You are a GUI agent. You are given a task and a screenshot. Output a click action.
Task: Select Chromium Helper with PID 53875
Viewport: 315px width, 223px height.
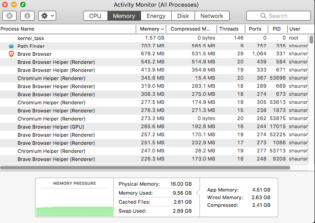pyautogui.click(x=154, y=119)
